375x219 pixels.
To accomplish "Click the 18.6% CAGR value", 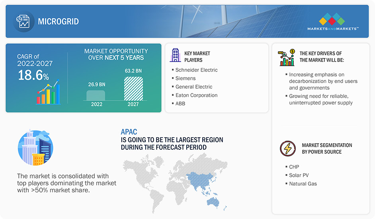I will coord(33,75).
